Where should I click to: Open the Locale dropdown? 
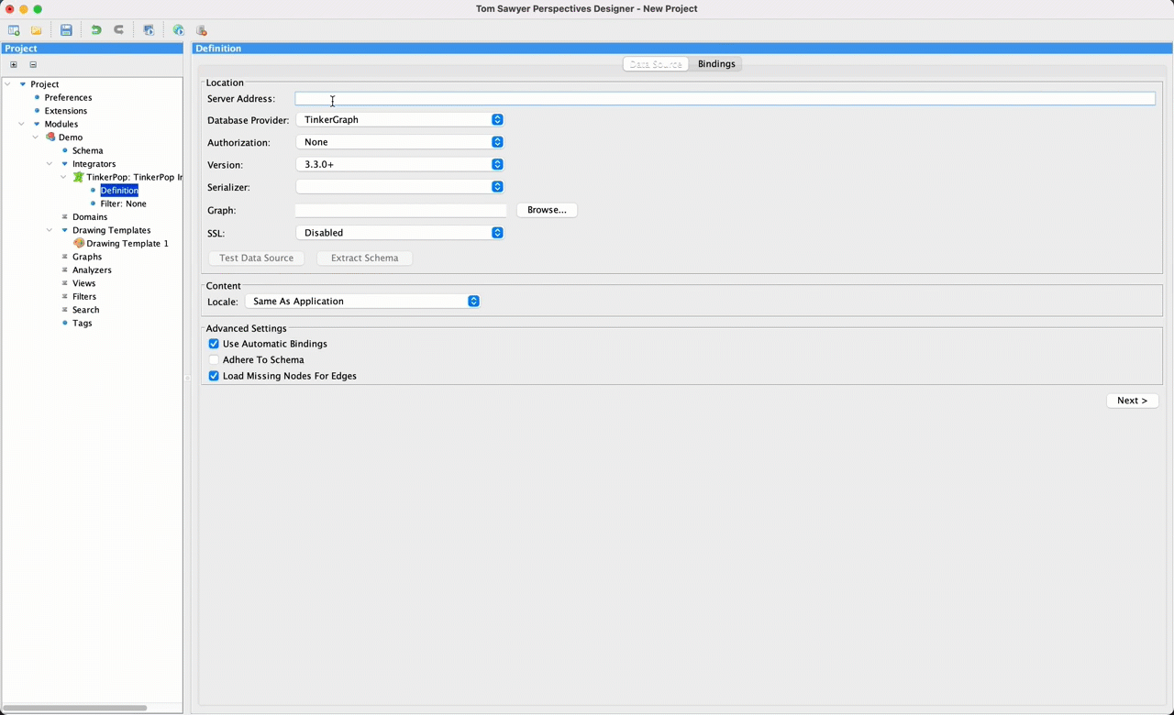tap(362, 302)
